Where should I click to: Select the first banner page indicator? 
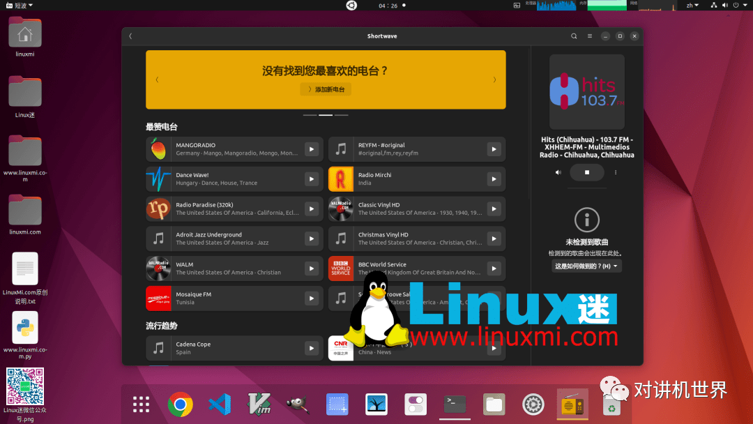(x=310, y=115)
